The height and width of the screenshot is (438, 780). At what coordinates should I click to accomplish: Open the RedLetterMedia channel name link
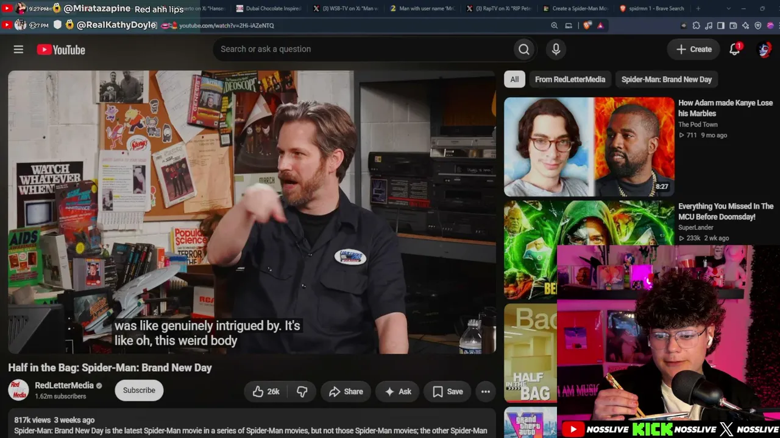[64, 385]
